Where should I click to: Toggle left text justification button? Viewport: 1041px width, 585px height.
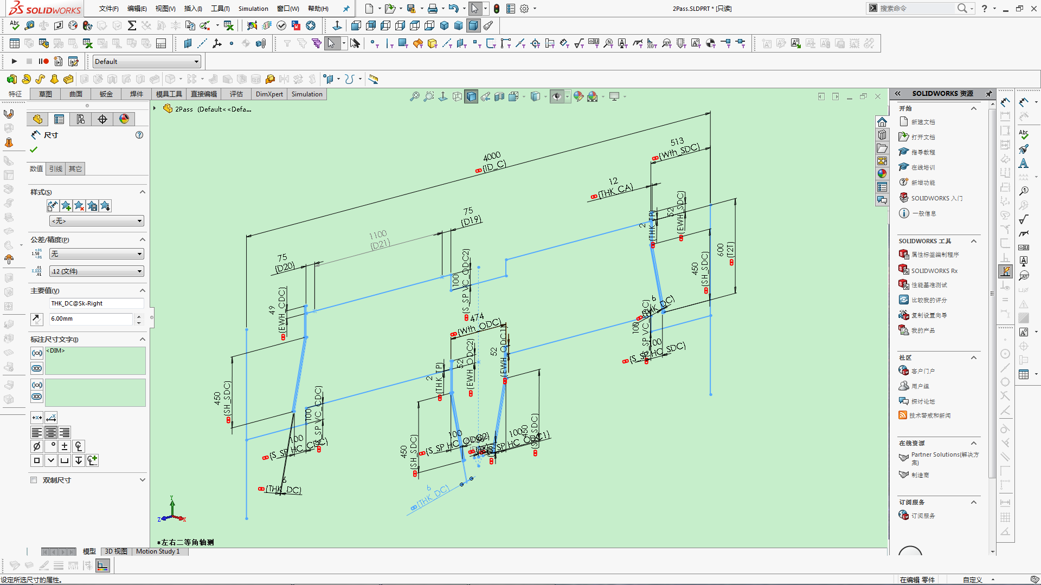(37, 432)
